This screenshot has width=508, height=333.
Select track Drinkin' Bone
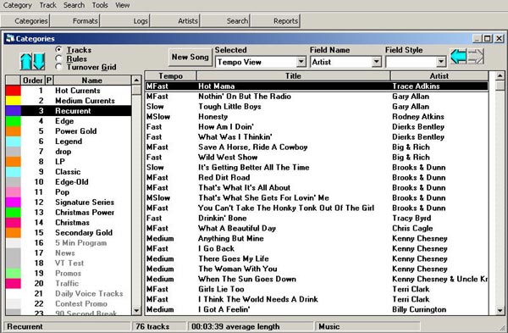click(x=317, y=218)
